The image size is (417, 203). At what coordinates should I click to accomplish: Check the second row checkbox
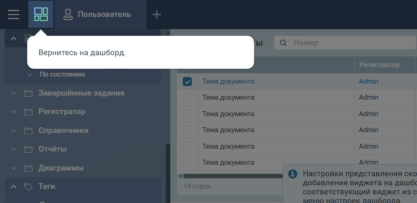tap(187, 98)
